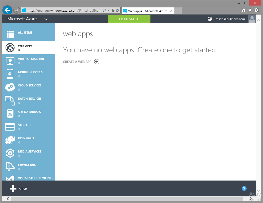Click CREATE A WEB APP link
This screenshot has height=203, width=263.
[77, 62]
